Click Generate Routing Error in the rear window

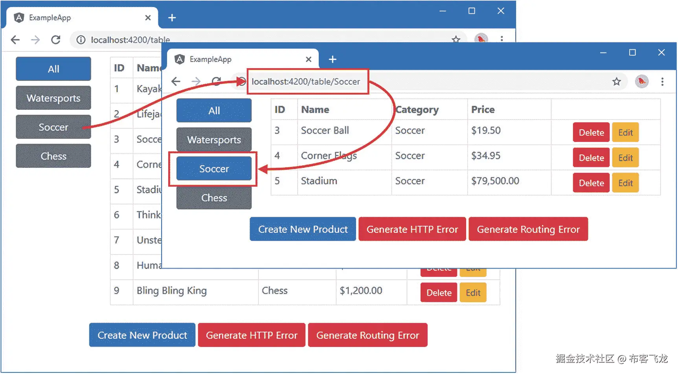click(367, 335)
